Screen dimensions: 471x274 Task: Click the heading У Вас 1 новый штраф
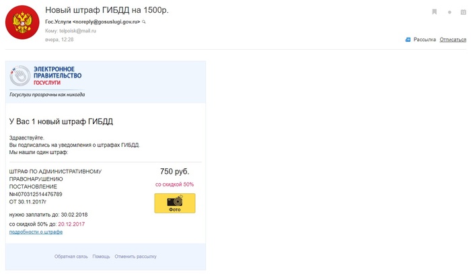pyautogui.click(x=61, y=122)
